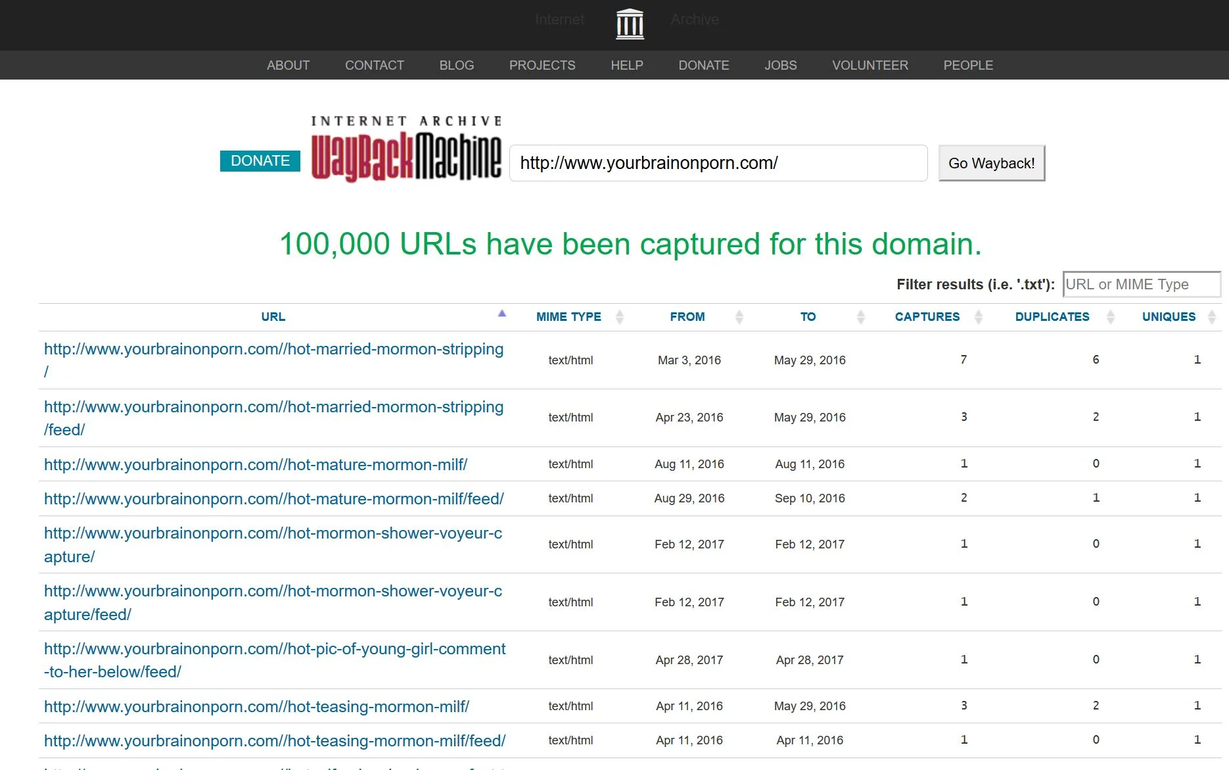
Task: Open the ABOUT menu item
Action: (288, 65)
